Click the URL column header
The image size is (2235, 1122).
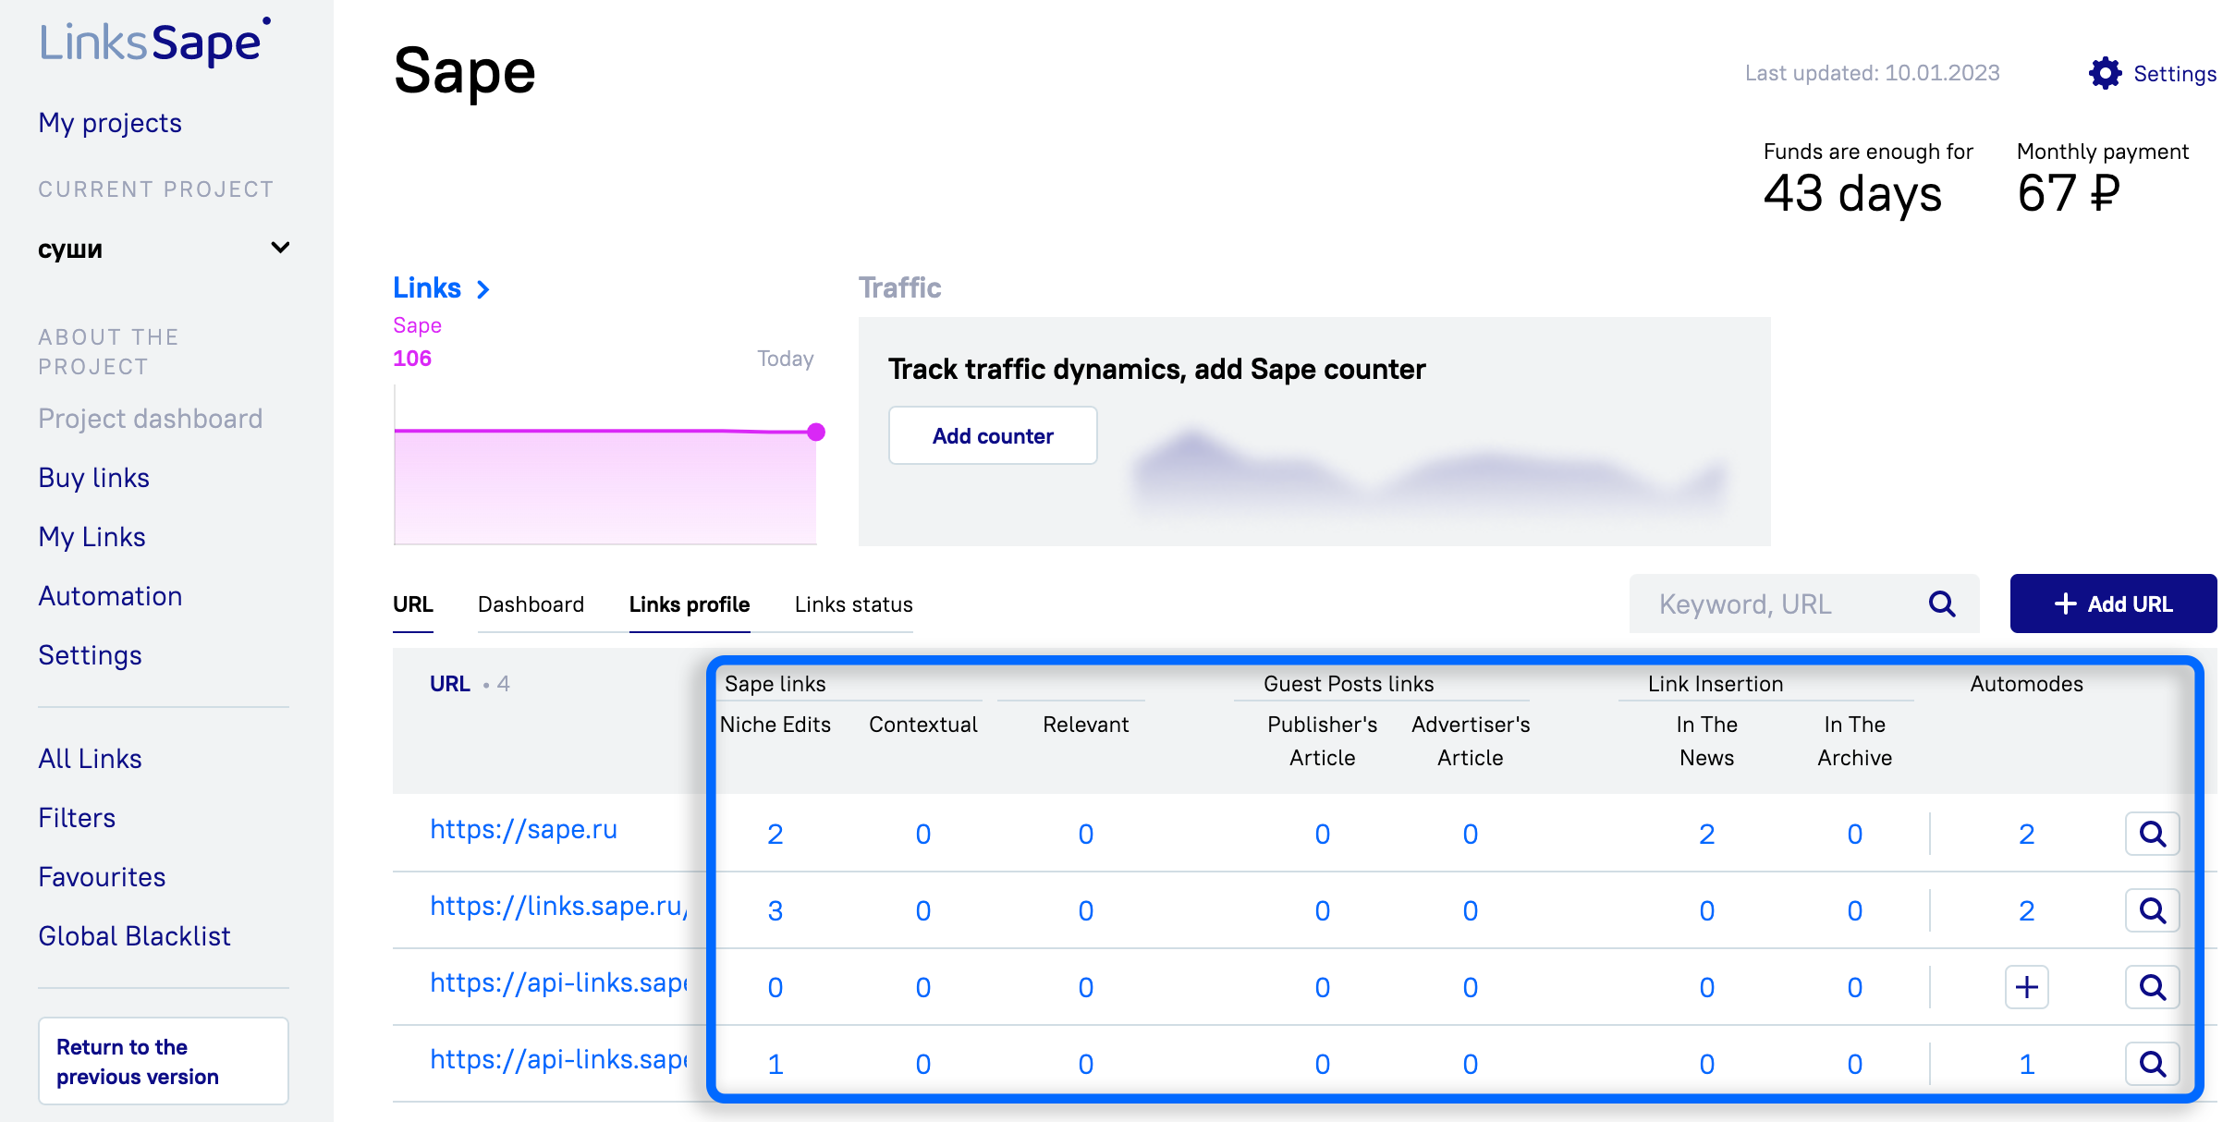tap(449, 684)
